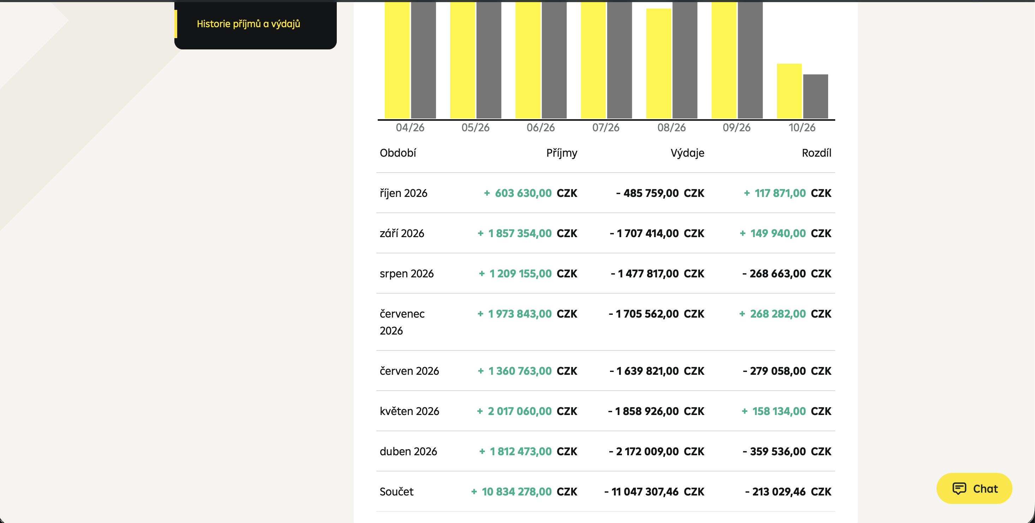Select the 08/26 axis label
This screenshot has height=523, width=1035.
click(671, 127)
